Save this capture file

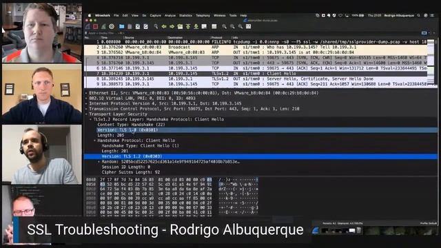tap(130, 26)
